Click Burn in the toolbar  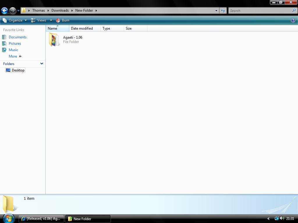pos(63,20)
